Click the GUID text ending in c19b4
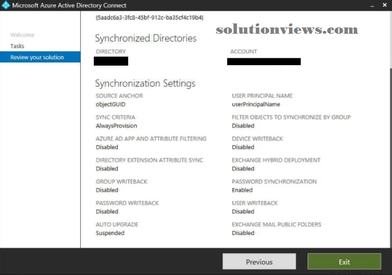This screenshot has height=275, width=392. 149,18
